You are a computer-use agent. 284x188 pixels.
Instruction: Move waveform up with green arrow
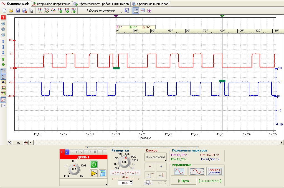click(3, 59)
